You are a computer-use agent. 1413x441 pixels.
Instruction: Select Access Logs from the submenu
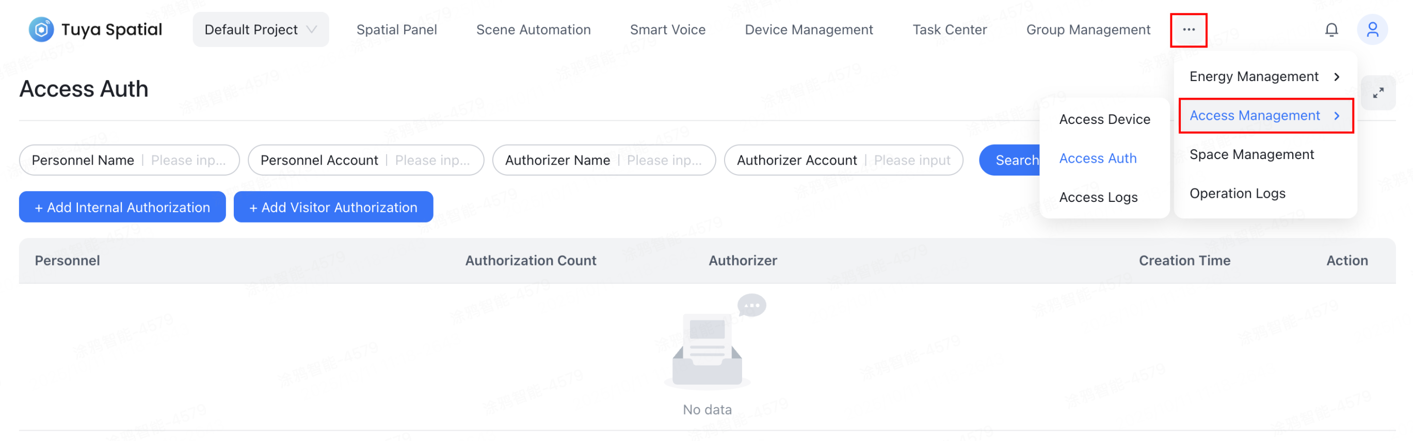1098,197
